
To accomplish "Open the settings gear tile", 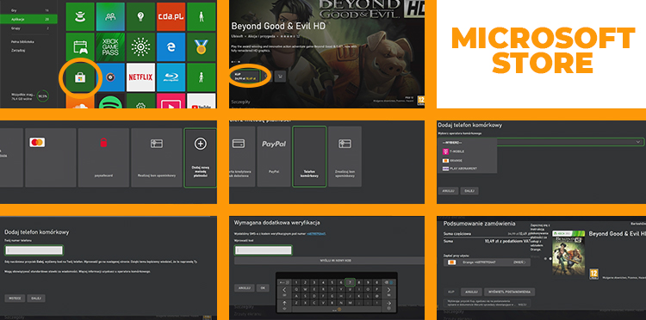I will click(x=140, y=101).
